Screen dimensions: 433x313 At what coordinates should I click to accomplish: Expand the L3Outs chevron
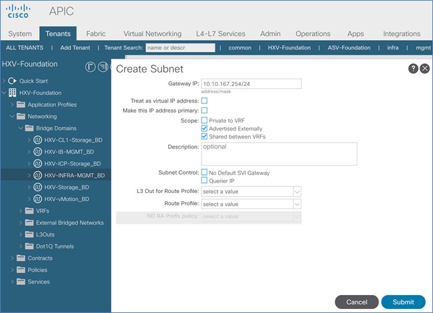(x=21, y=234)
